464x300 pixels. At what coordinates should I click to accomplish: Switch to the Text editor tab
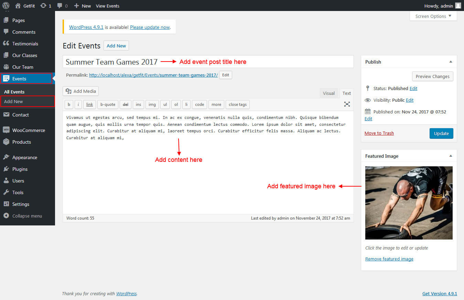(347, 93)
